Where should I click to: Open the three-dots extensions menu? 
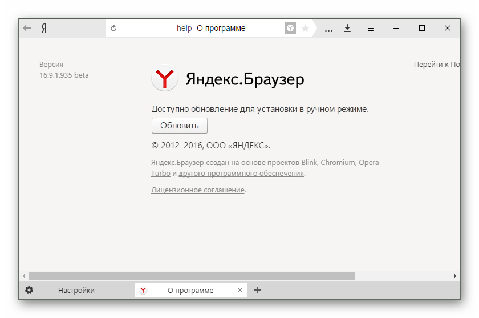[328, 31]
